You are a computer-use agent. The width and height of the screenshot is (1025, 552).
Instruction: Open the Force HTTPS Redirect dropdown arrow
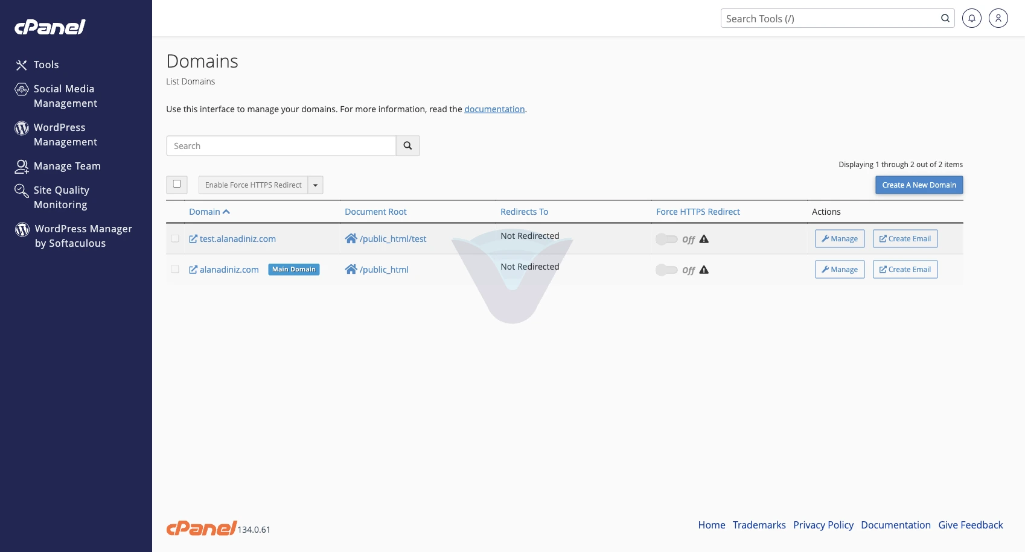(316, 185)
